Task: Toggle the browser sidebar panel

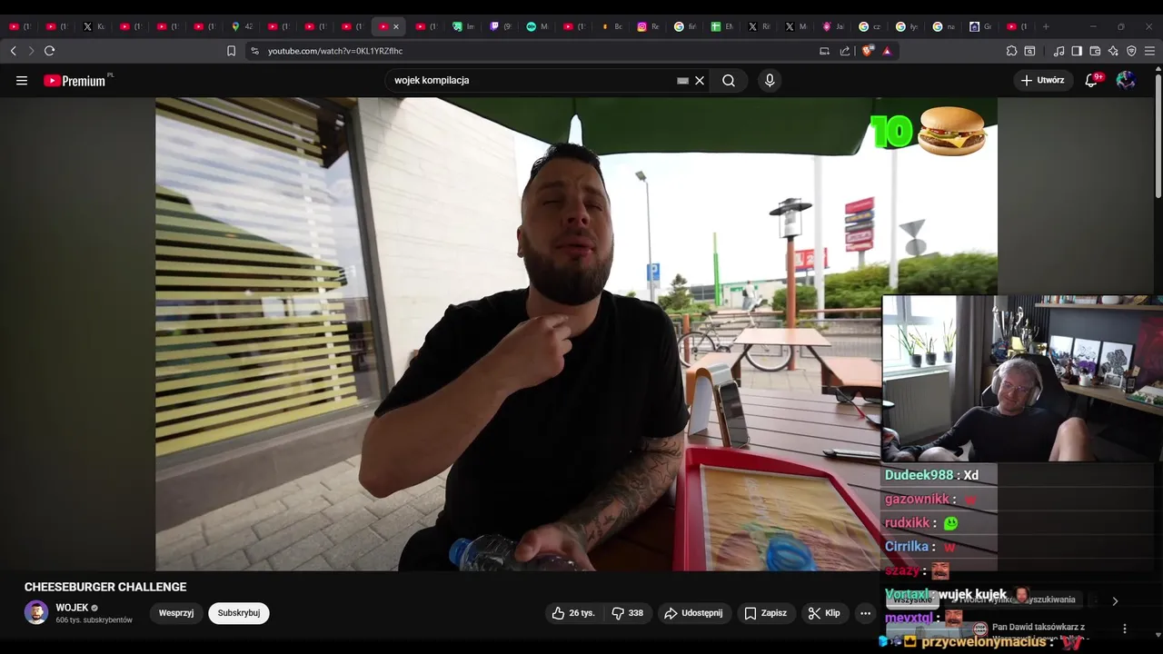Action: pos(1077,51)
